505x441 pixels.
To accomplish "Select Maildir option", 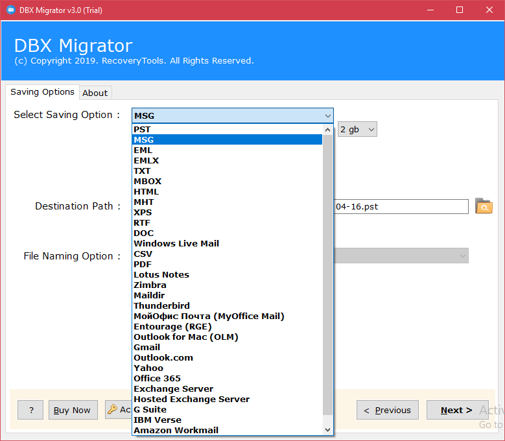I will click(228, 295).
